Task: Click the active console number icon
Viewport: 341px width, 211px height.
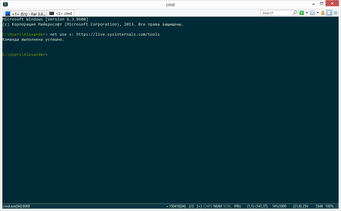Action: point(312,13)
